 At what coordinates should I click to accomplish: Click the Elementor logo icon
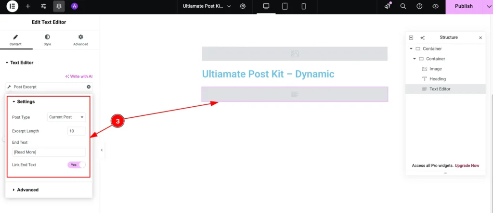point(12,6)
